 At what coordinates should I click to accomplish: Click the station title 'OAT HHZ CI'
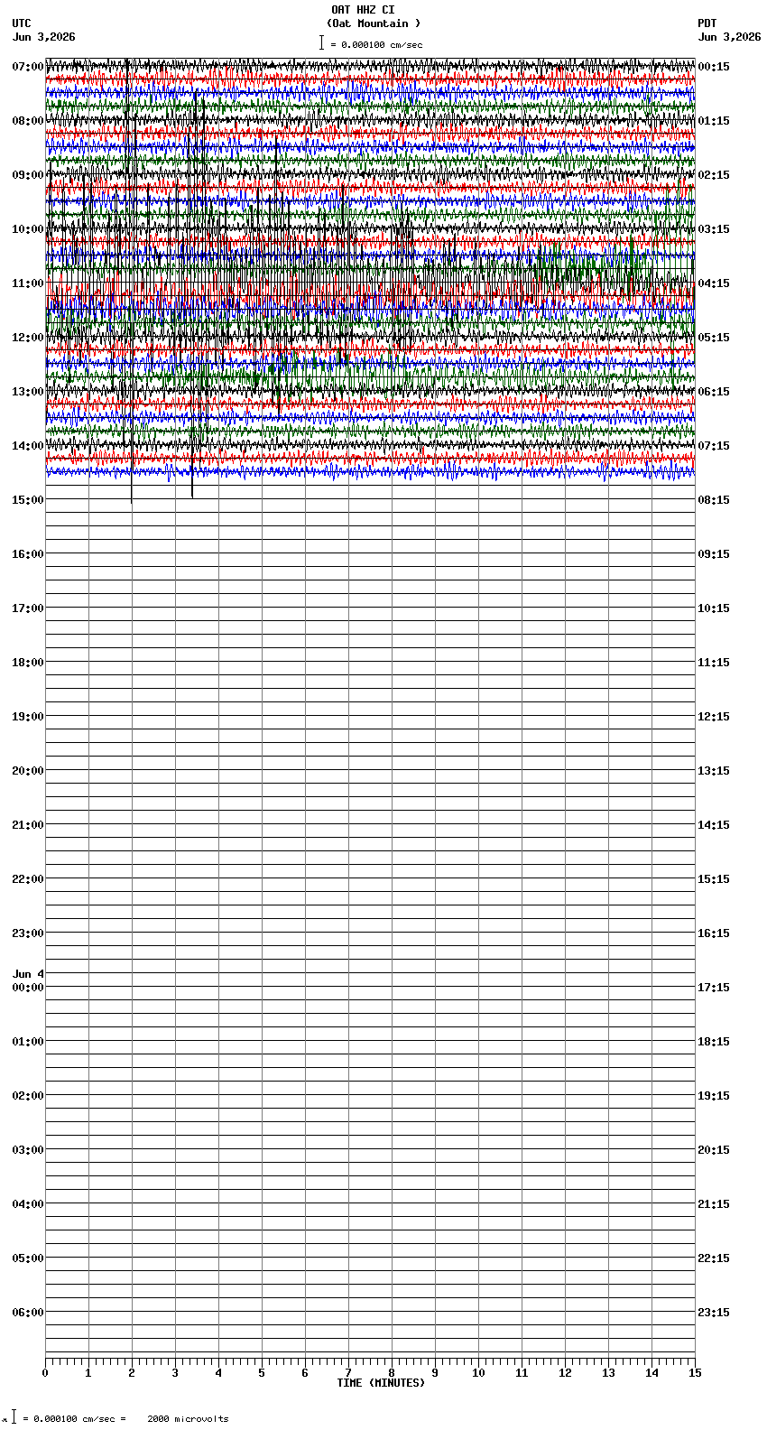[x=363, y=10]
